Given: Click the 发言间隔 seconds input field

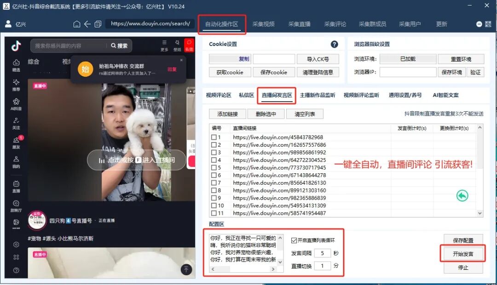Looking at the screenshot, I should 322,253.
